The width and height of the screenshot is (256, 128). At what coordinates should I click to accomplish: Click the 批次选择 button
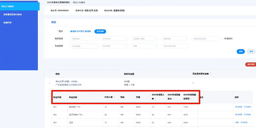pos(100,31)
